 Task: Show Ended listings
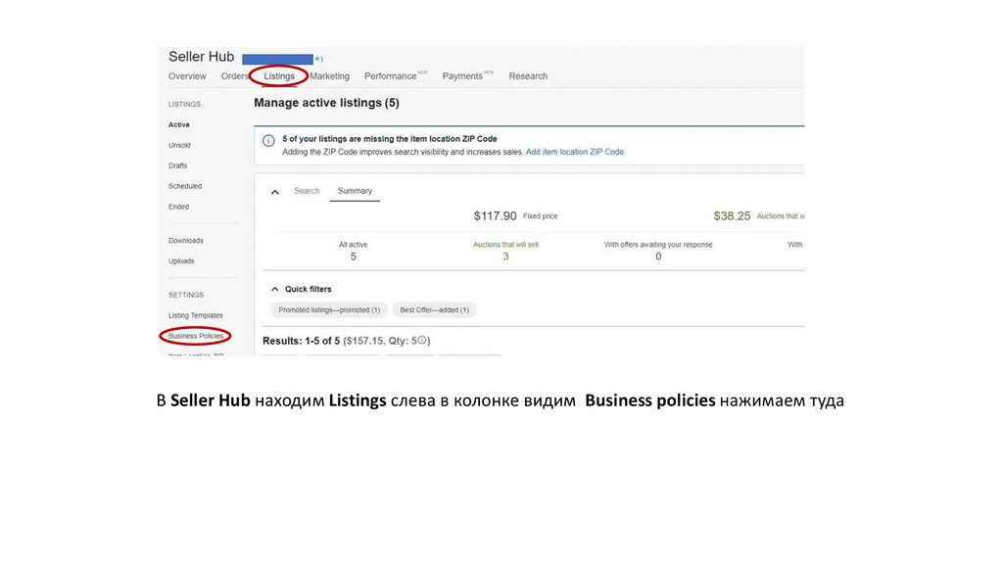coord(178,207)
